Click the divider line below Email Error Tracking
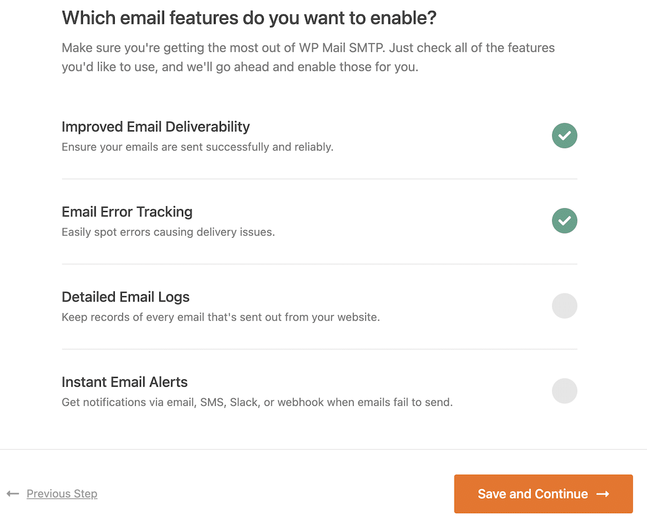Screen dimensions: 647x517 point(319,264)
